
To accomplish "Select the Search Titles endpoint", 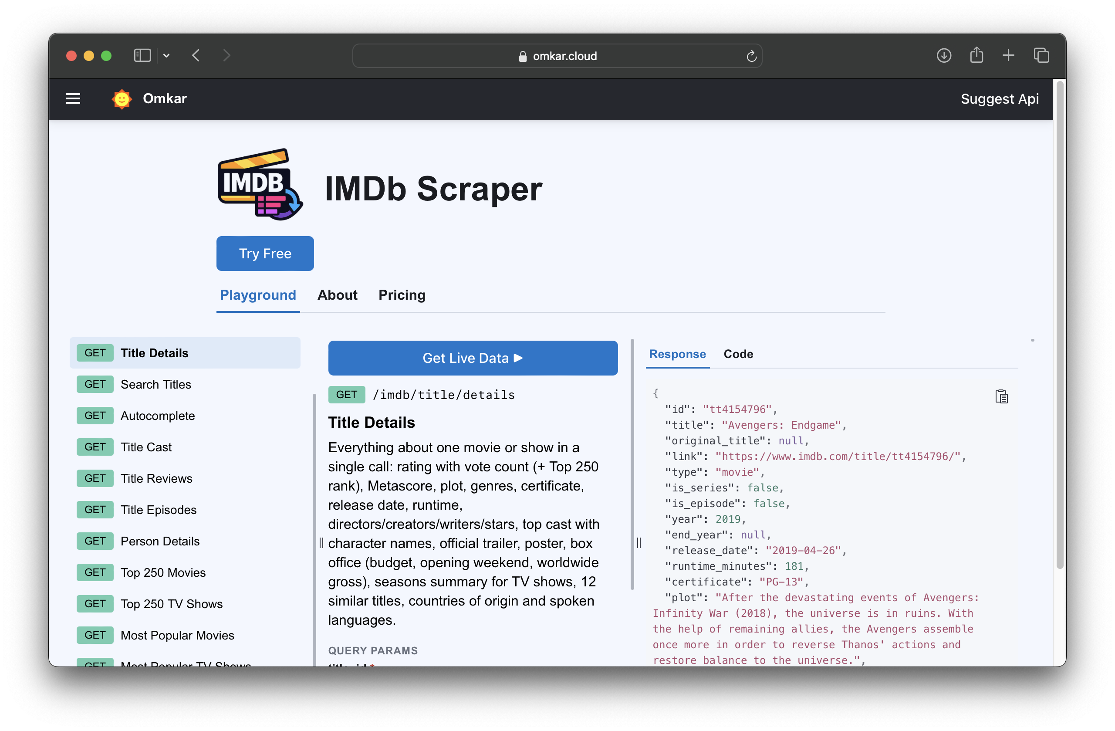I will [185, 384].
